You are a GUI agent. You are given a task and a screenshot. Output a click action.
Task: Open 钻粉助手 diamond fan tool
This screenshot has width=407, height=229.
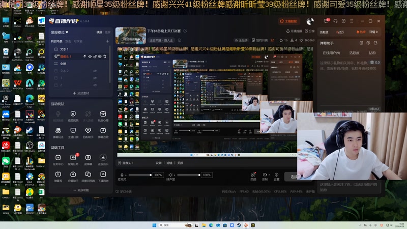(88, 132)
